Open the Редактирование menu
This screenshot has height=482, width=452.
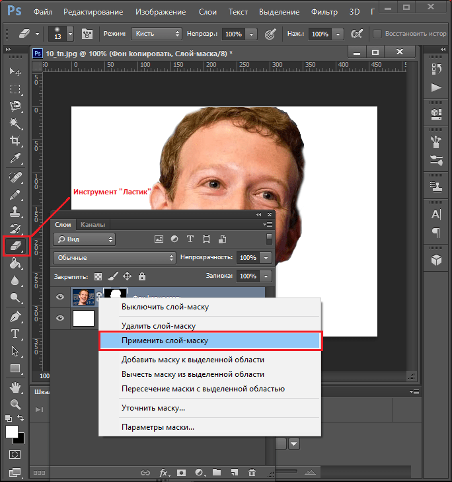[x=93, y=12]
